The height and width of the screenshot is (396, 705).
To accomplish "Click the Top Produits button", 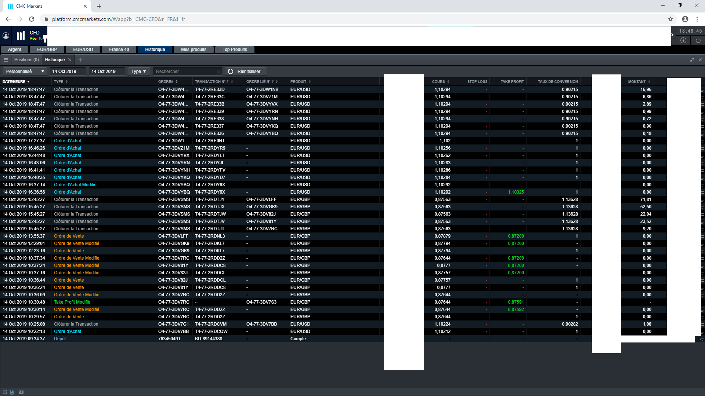I will pyautogui.click(x=235, y=49).
